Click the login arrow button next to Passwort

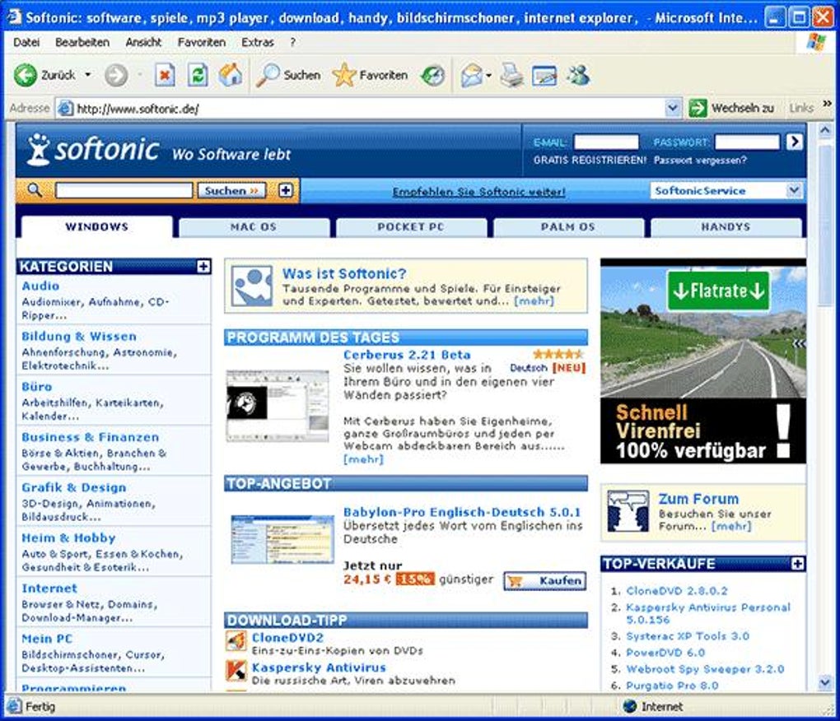795,142
